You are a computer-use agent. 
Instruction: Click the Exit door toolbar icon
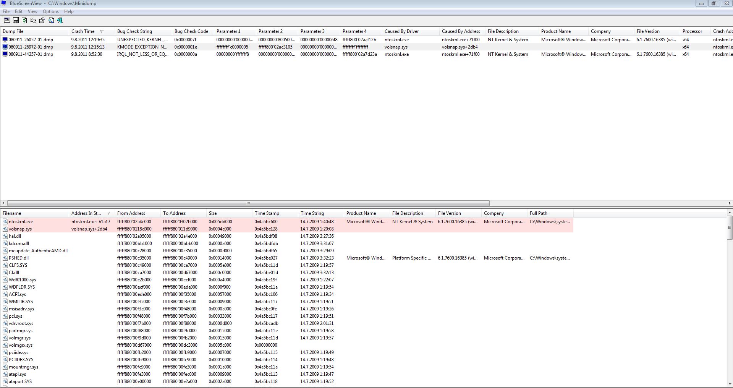60,20
